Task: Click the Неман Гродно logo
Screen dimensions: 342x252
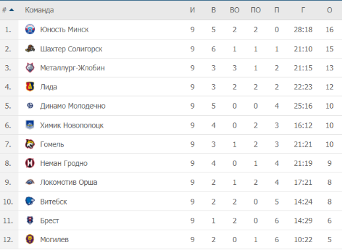Action: (30, 163)
